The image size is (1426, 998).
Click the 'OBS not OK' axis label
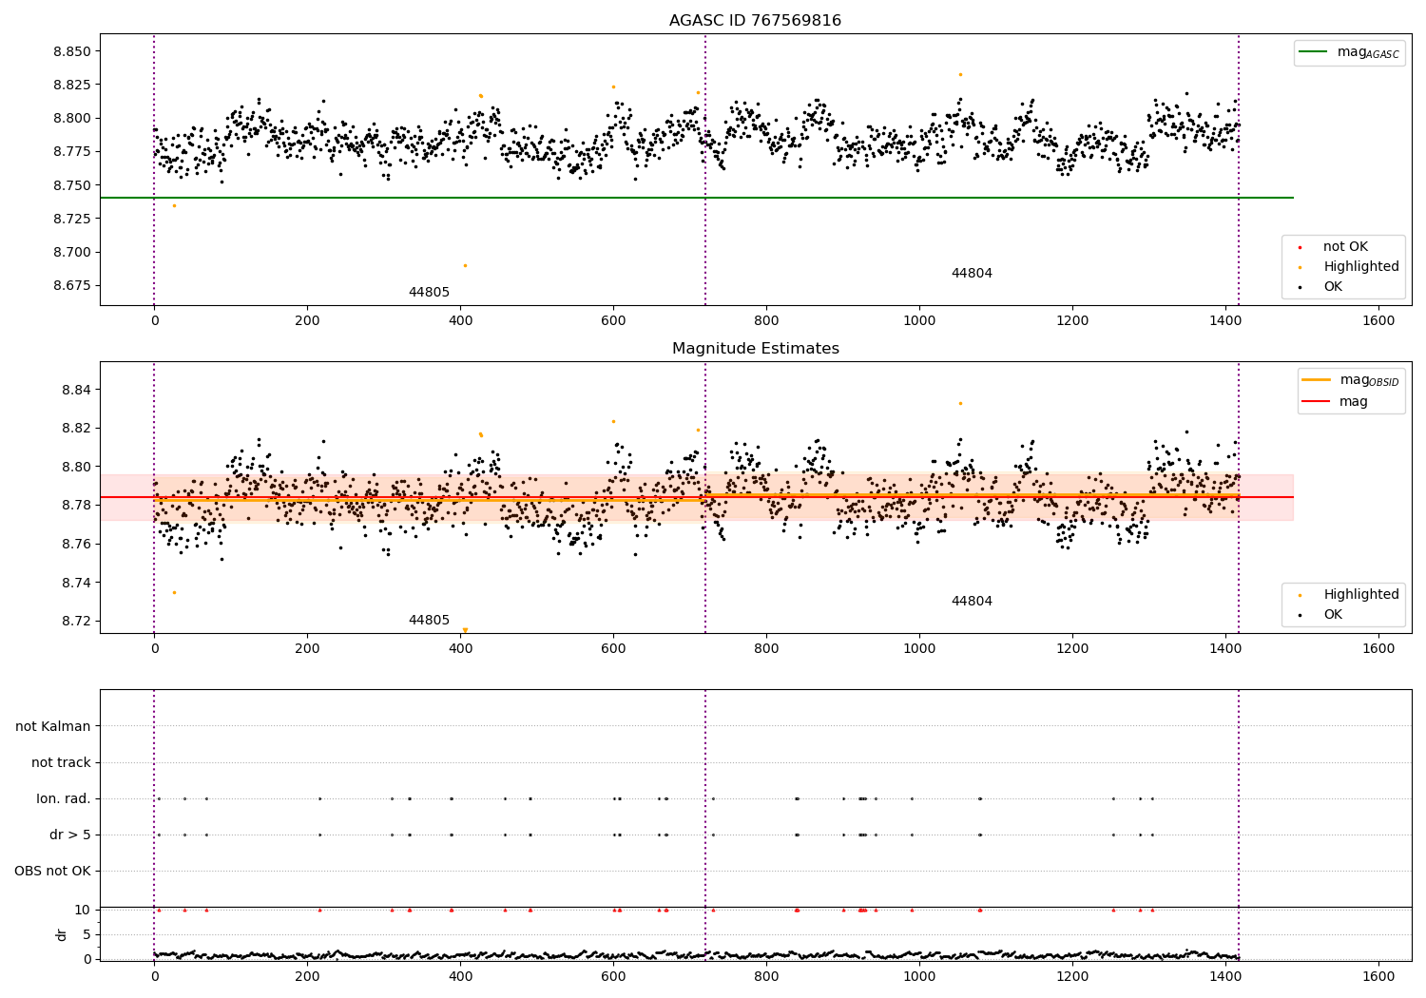click(52, 872)
